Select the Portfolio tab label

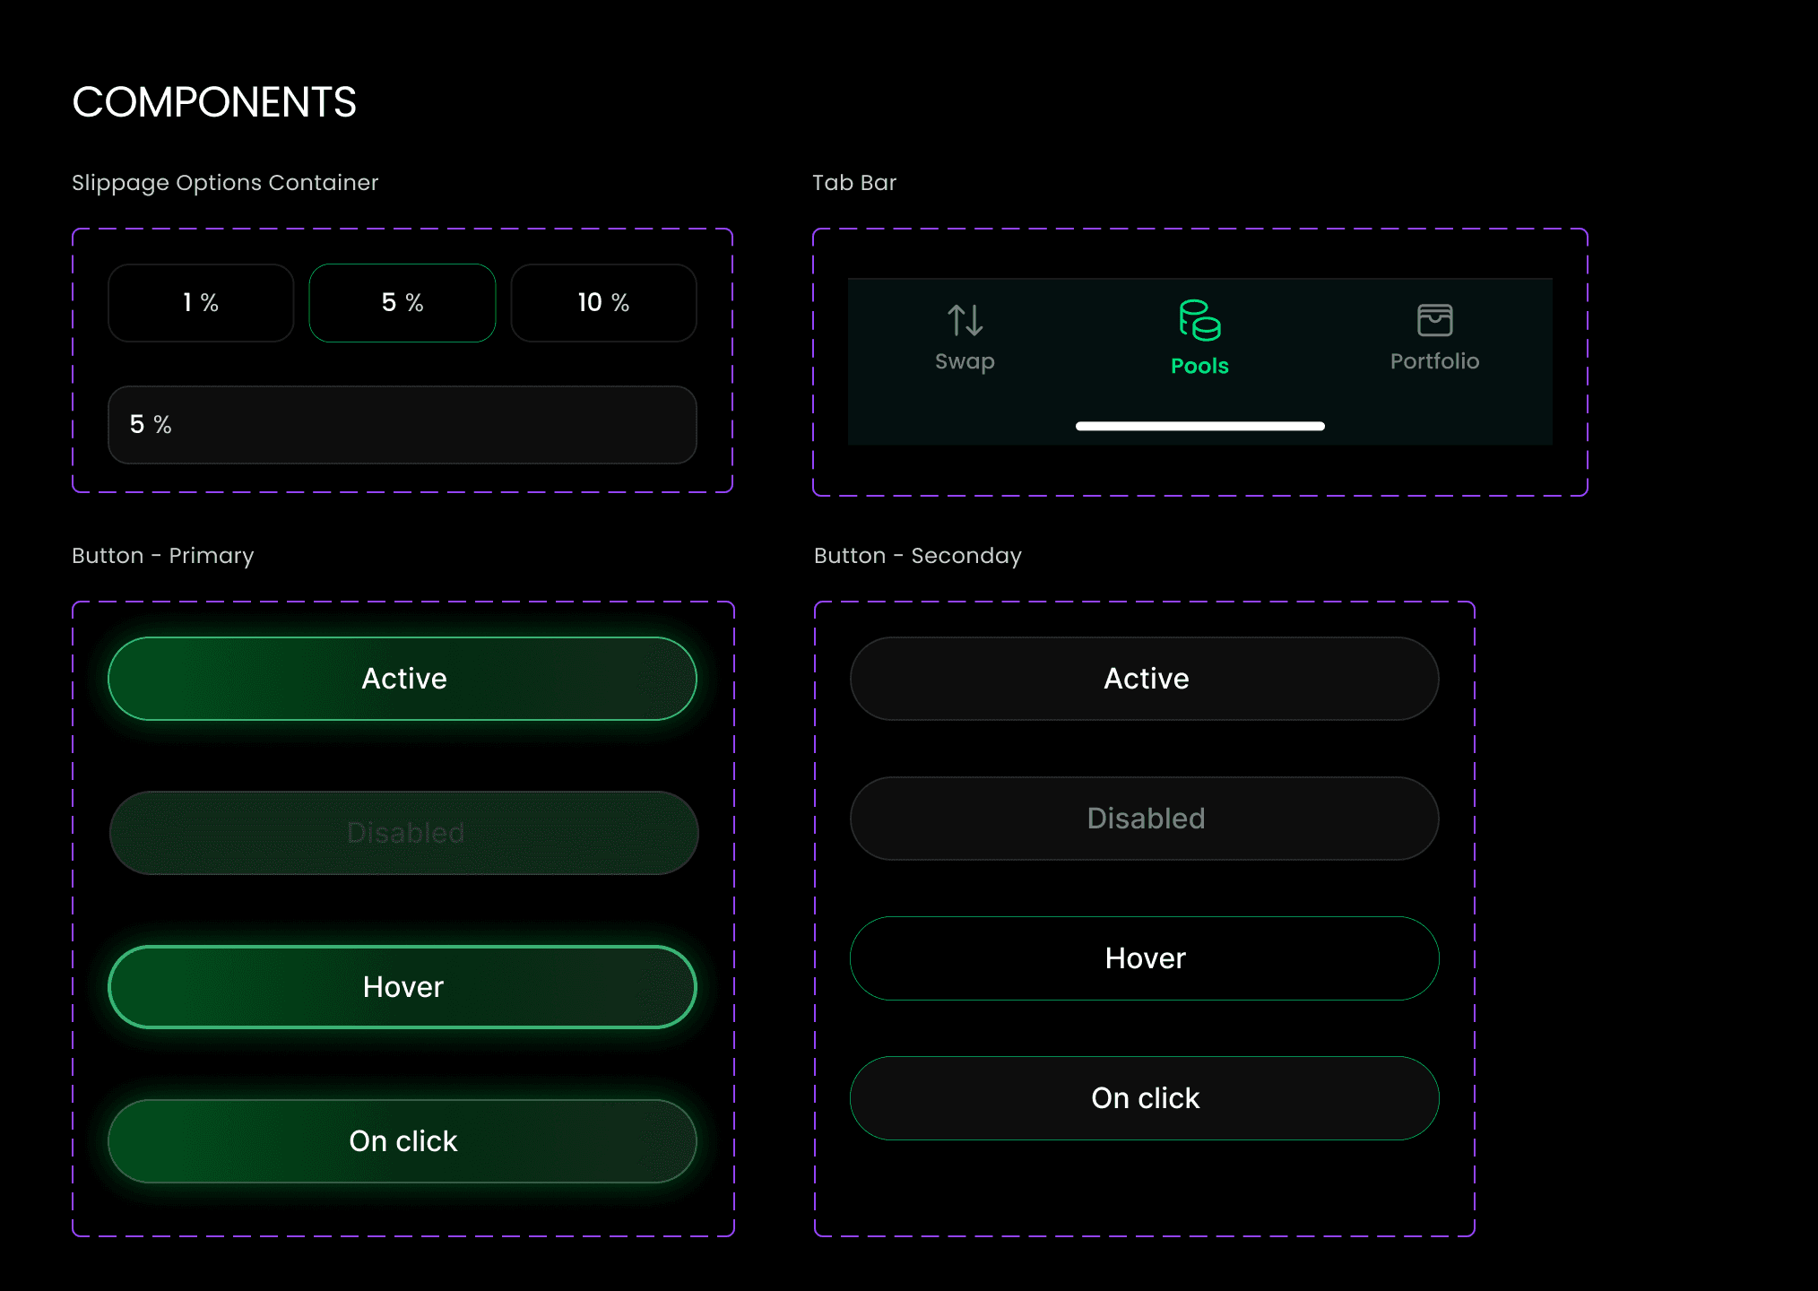1435,361
